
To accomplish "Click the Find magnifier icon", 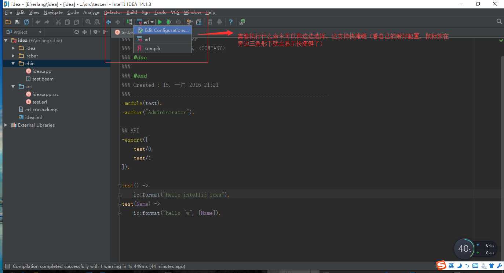I will tap(88, 22).
